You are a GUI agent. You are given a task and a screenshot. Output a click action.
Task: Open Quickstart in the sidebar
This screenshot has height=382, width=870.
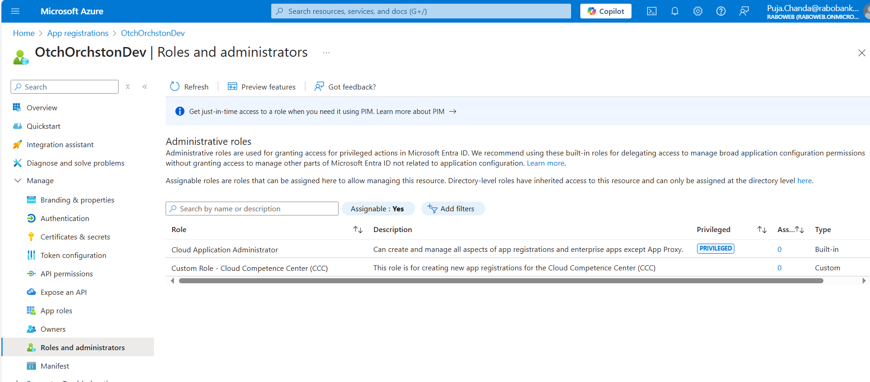(43, 126)
